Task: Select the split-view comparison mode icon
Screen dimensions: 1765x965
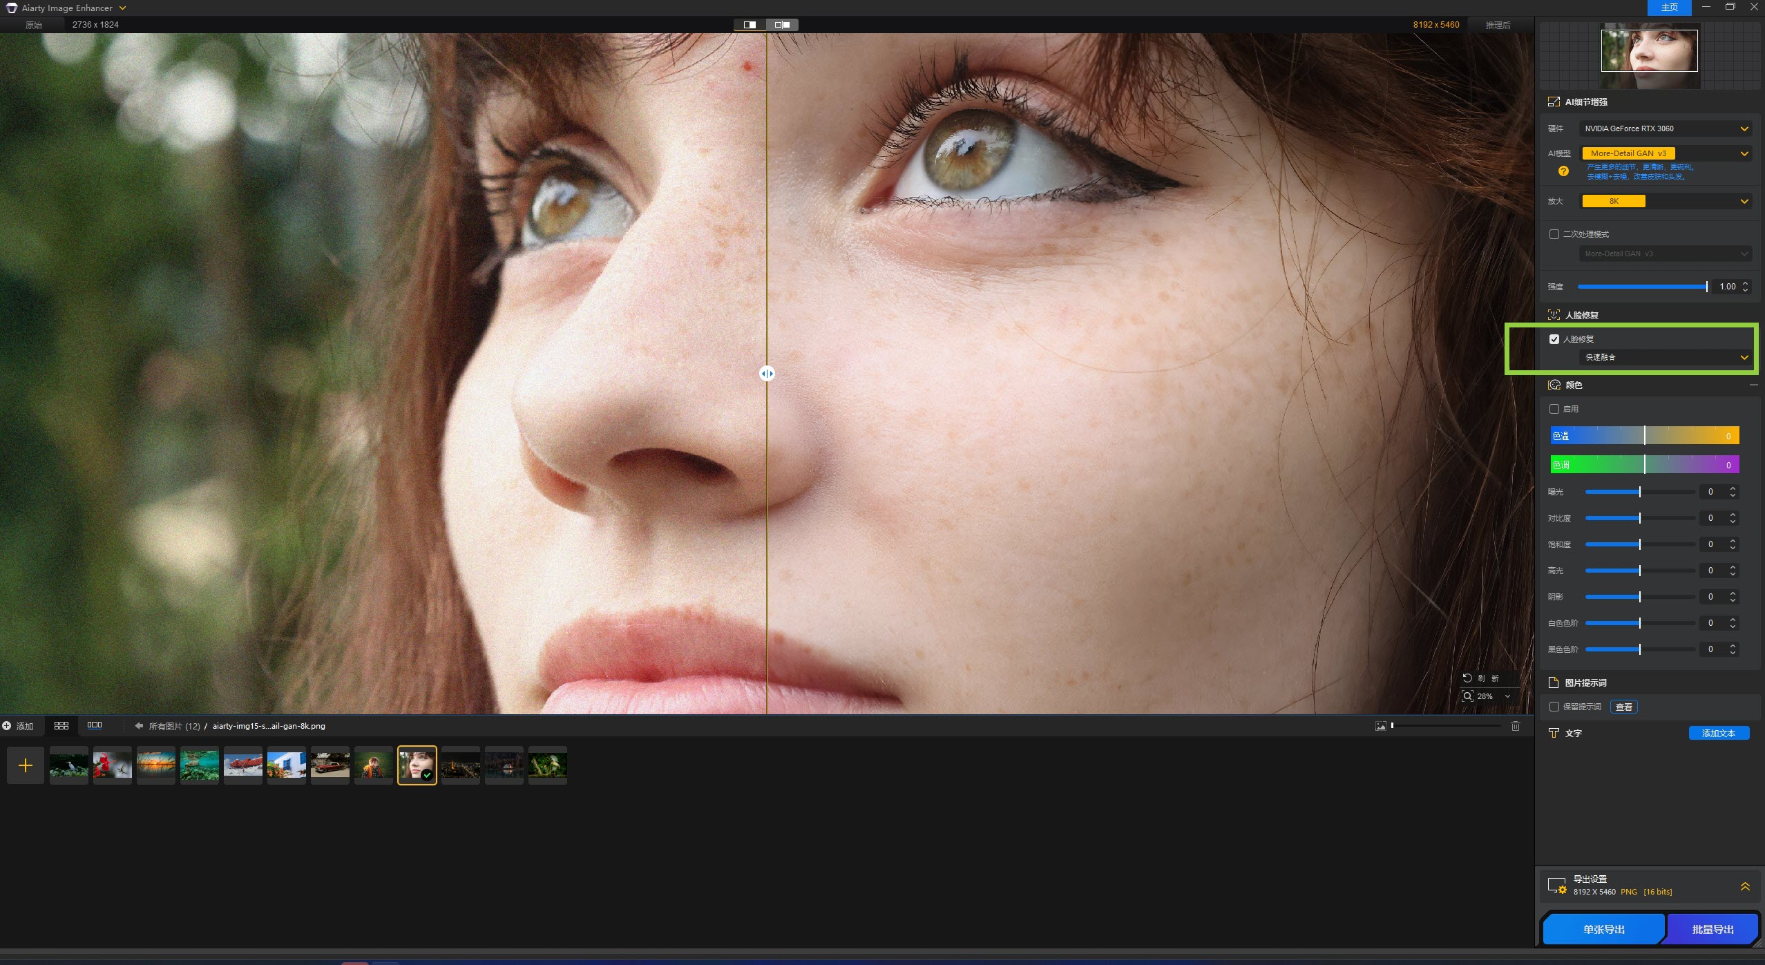Action: (750, 25)
